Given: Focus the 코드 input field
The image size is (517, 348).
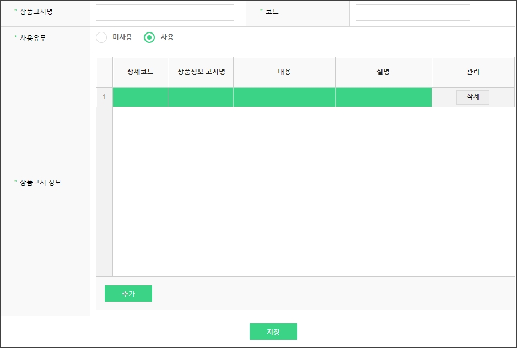Looking at the screenshot, I should pos(412,13).
